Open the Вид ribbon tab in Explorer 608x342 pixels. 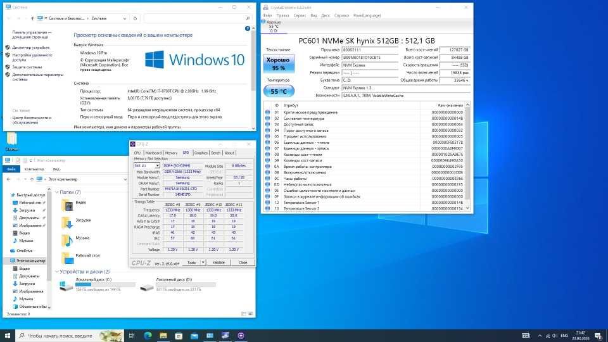point(56,169)
